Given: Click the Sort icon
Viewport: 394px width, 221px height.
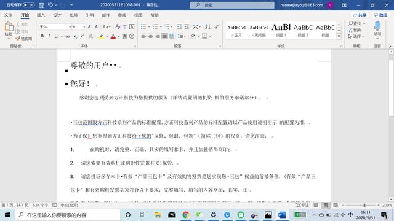Looking at the screenshot, I should coord(207,26).
